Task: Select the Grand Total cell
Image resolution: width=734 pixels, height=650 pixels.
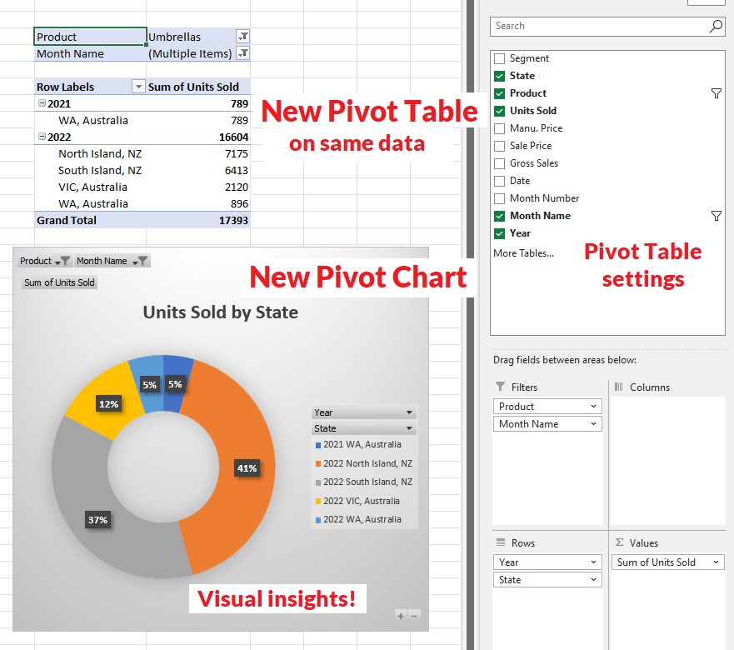Action: click(90, 220)
